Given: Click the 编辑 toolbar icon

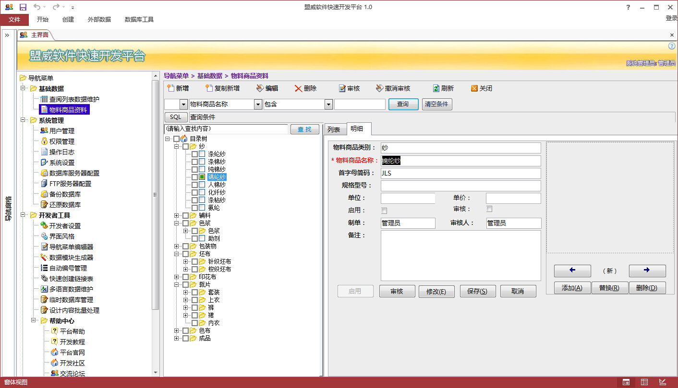Looking at the screenshot, I should [260, 88].
